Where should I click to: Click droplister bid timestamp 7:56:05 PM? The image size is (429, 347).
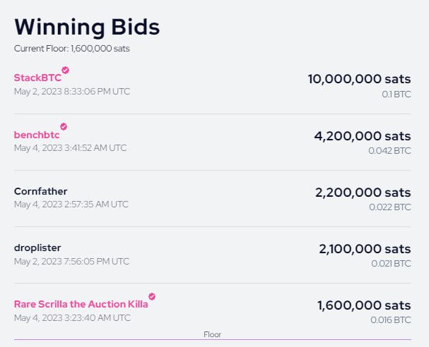click(71, 262)
